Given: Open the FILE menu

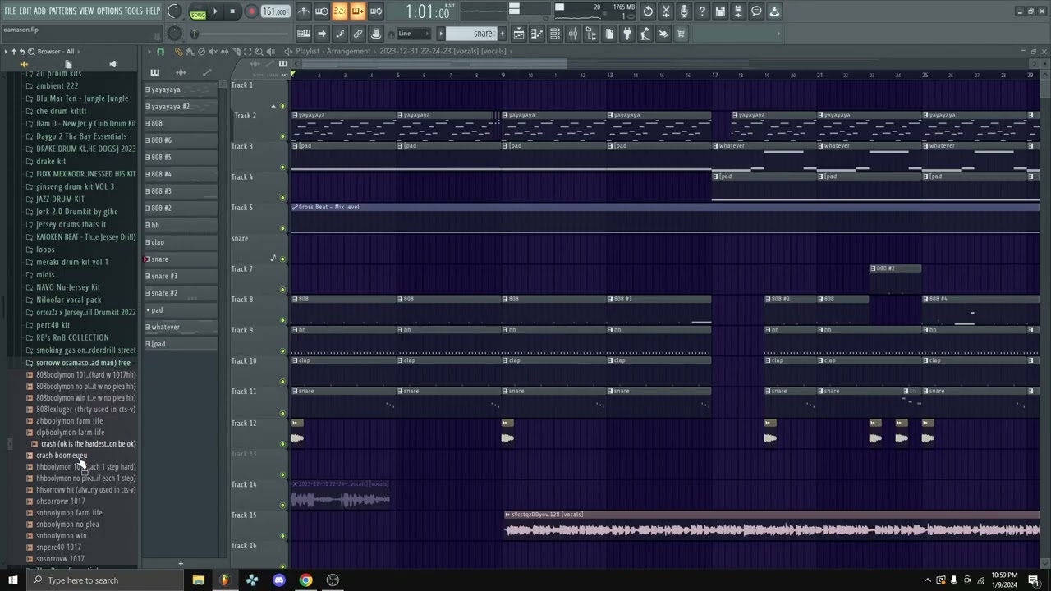Looking at the screenshot, I should pos(10,11).
